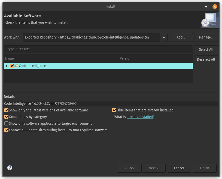Toggle Show only the latest versions checkbox

pos(6,110)
